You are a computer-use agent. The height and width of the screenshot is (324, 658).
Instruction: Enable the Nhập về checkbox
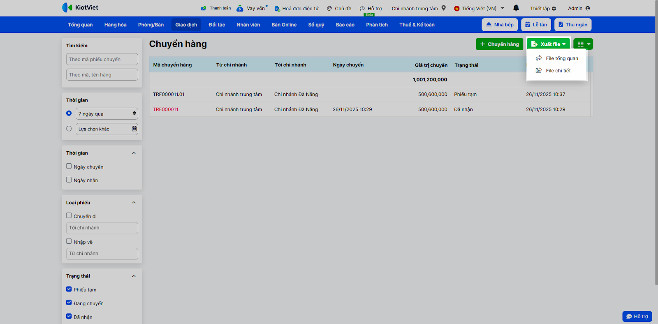69,241
